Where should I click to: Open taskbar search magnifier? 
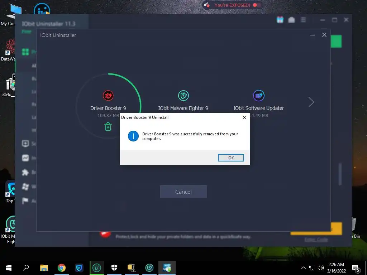[26, 268]
